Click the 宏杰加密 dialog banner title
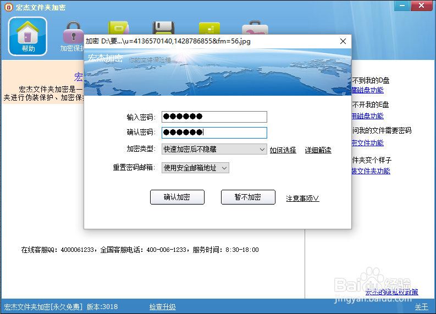Image resolution: width=436 pixels, height=314 pixels. click(x=105, y=58)
